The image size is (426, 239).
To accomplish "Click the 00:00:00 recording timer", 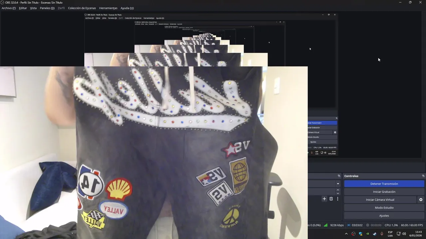I will pos(376,225).
